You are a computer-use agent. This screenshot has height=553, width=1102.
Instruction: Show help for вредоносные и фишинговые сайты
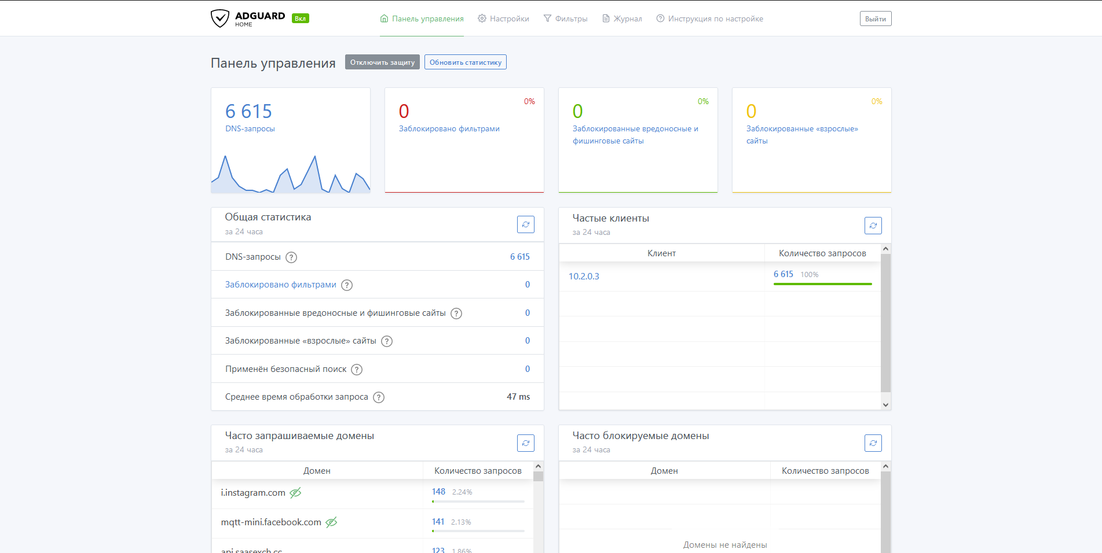tap(456, 314)
